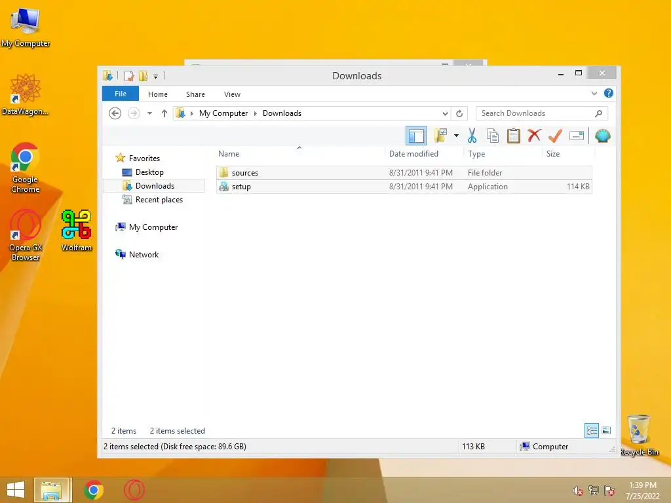Select the Google Chrome desktop shortcut
This screenshot has width=671, height=503.
point(26,168)
